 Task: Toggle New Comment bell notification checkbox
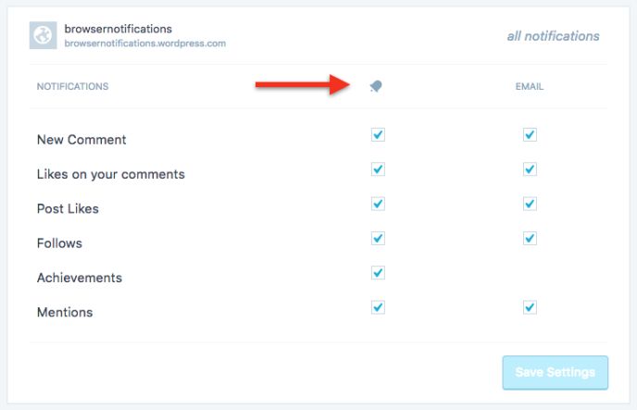point(378,135)
